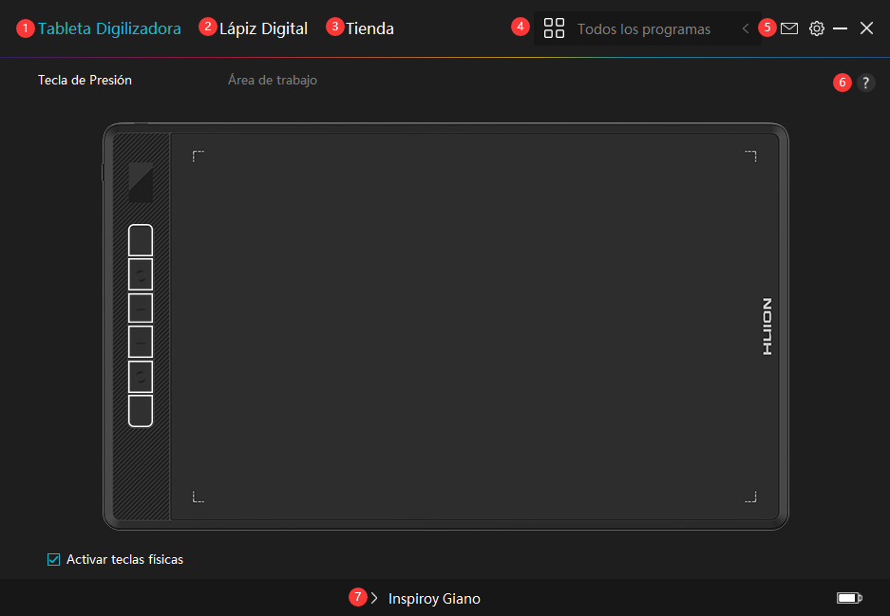Go to Área de trabajo section

click(x=272, y=81)
